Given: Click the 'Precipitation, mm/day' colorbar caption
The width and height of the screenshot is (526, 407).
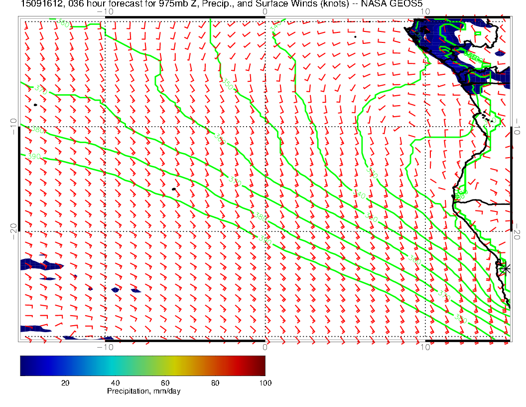Looking at the screenshot, I should [143, 391].
